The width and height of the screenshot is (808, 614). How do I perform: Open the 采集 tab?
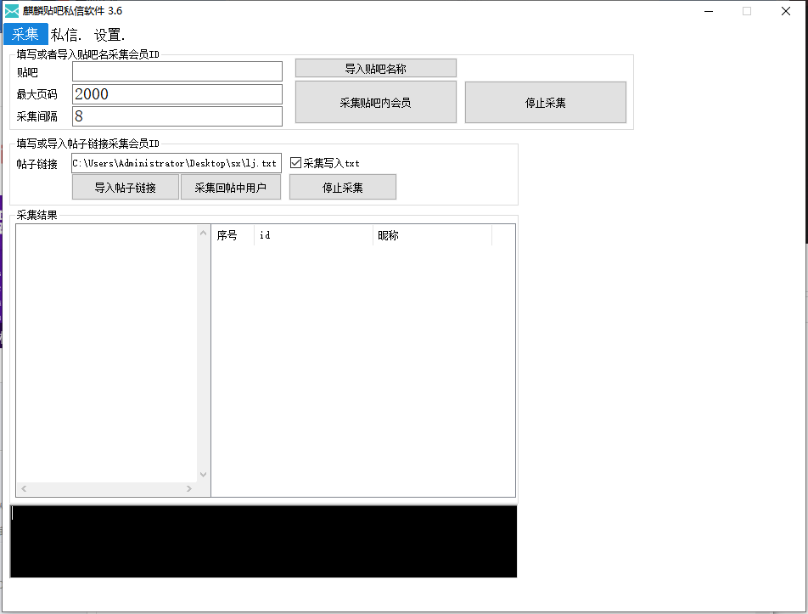pos(25,35)
